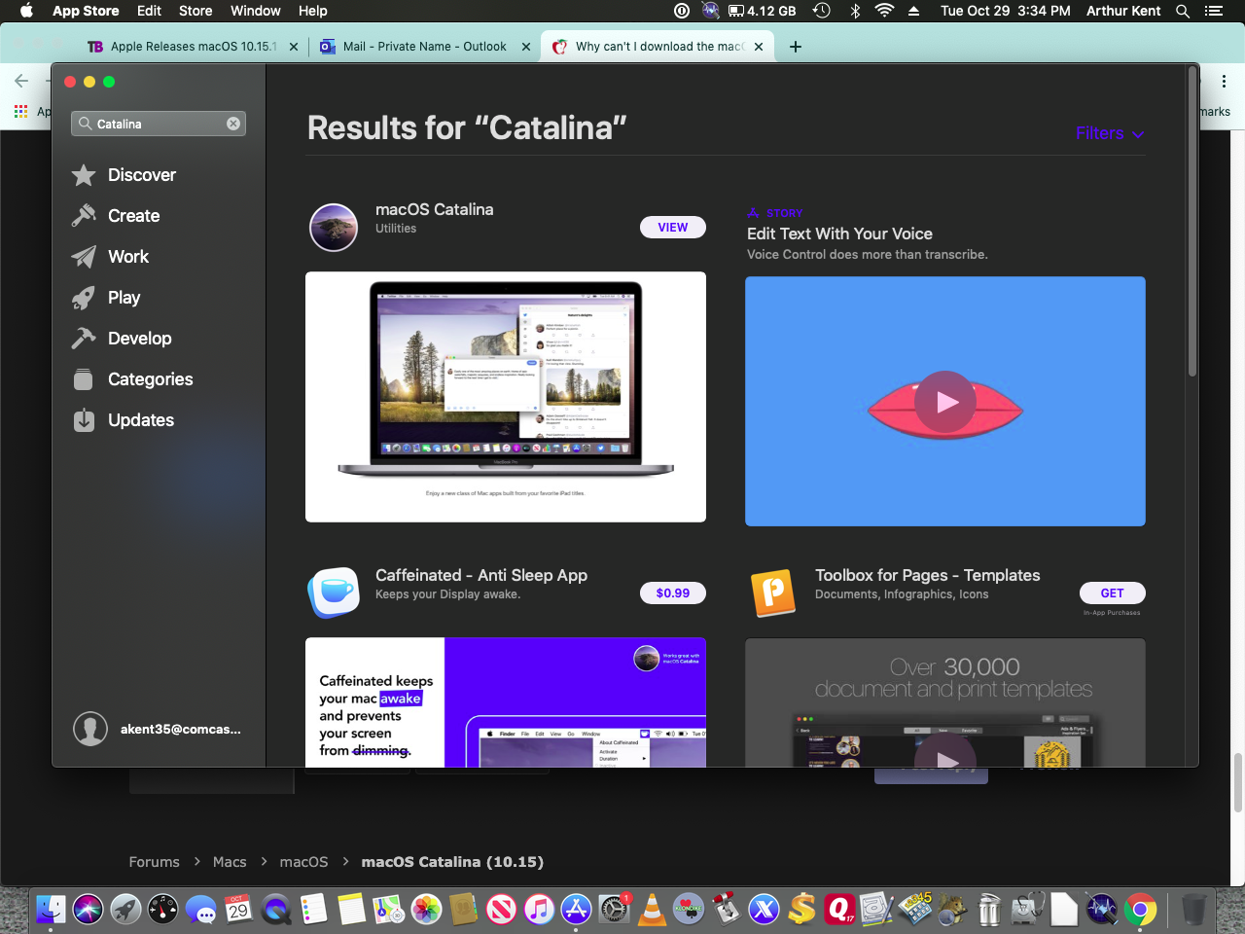Screen dimensions: 1245x934
Task: Click the Catalina search field
Action: [x=159, y=124]
